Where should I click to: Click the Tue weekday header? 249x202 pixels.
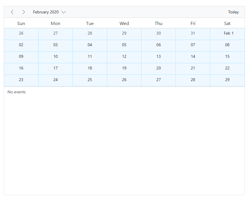[90, 24]
